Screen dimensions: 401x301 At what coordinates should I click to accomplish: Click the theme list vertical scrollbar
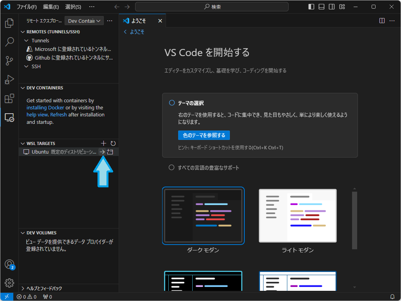click(354, 220)
